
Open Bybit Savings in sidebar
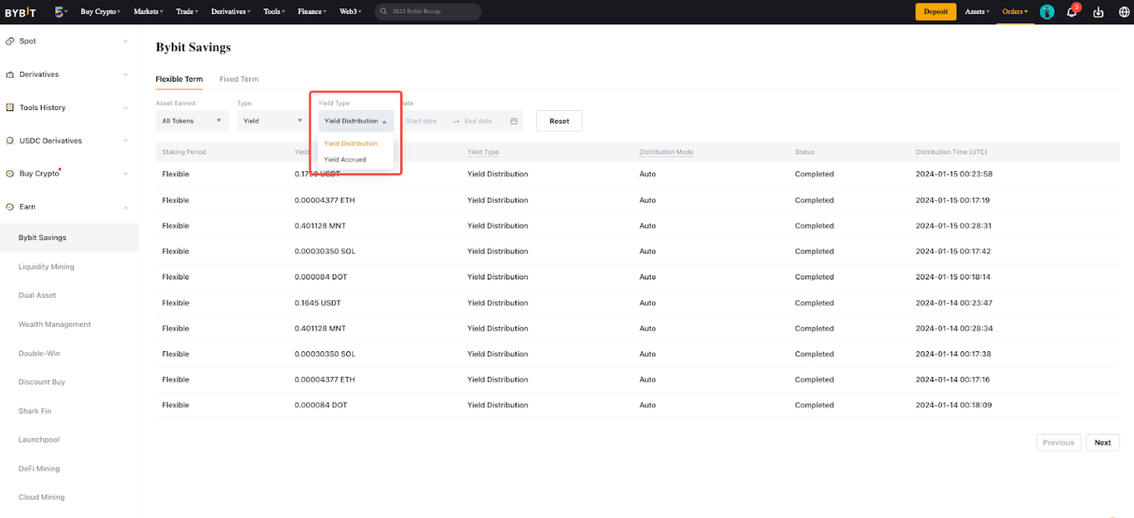pos(69,238)
